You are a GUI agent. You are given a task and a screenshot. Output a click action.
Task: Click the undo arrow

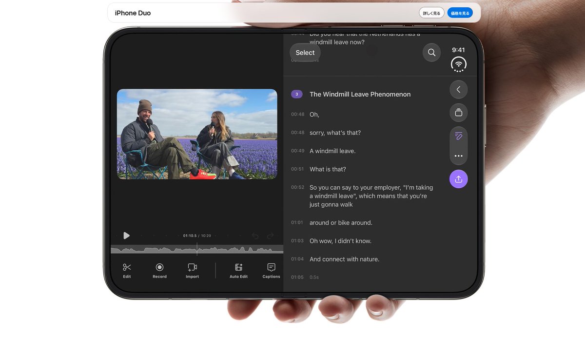tap(255, 236)
